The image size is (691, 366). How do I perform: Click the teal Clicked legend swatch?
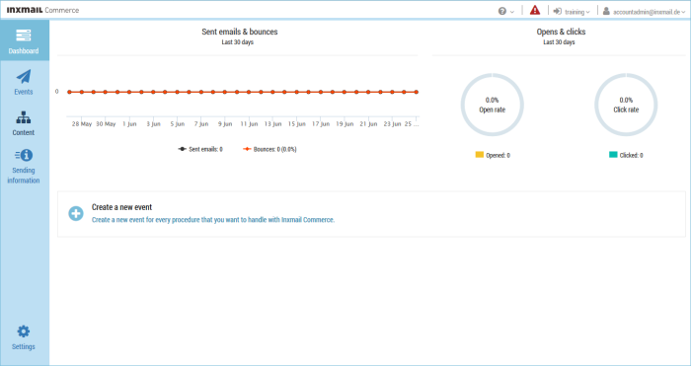613,155
